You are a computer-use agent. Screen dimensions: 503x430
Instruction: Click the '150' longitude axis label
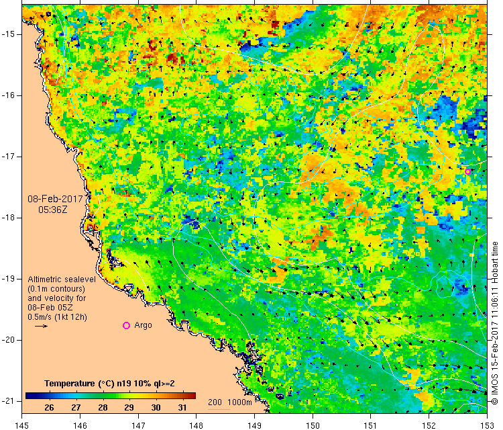point(313,425)
